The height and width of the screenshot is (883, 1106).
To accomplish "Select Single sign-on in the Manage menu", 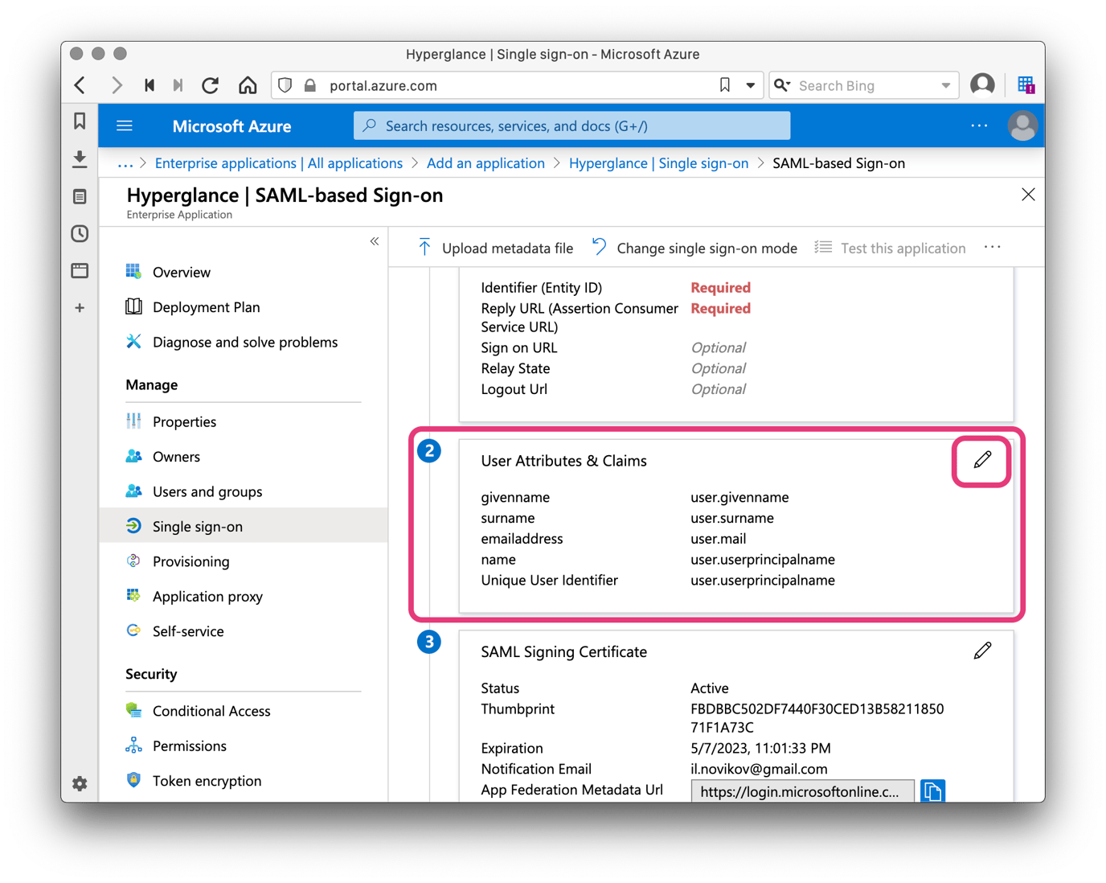I will coord(197,526).
